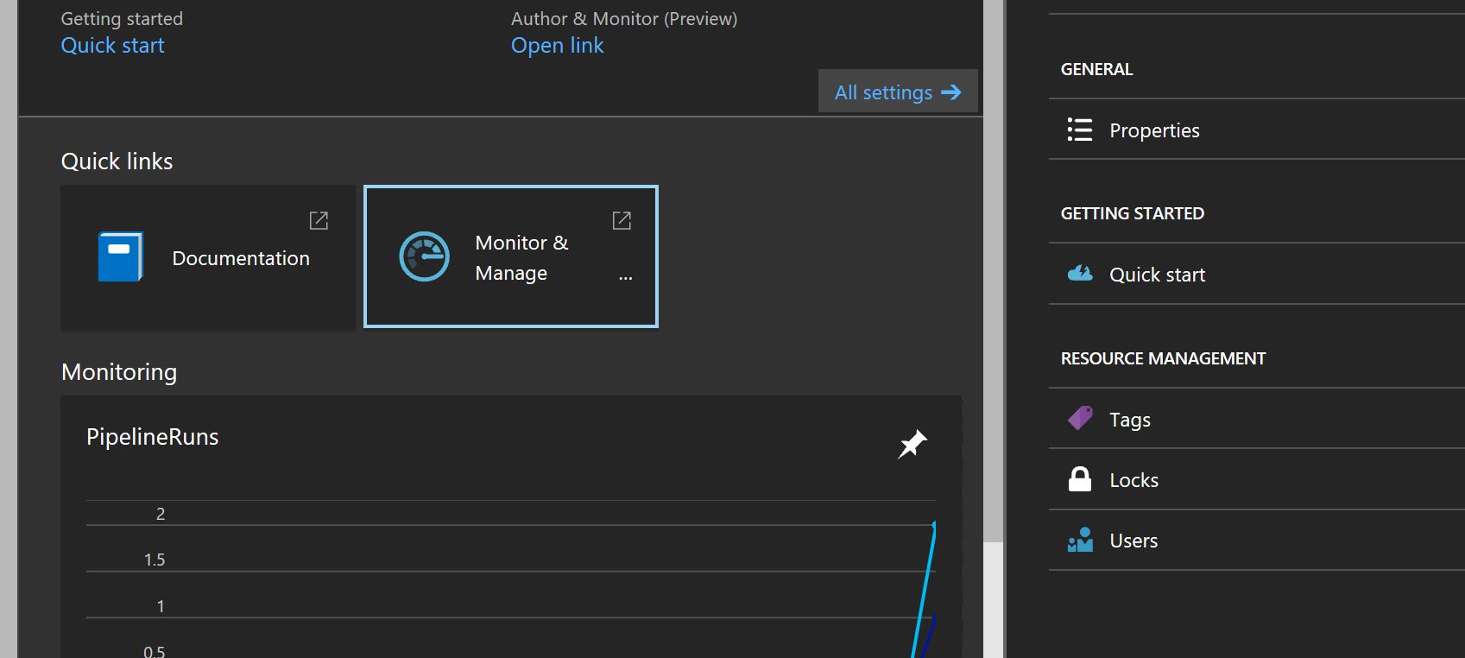
Task: Click the Locks padlock icon
Action: [1080, 479]
